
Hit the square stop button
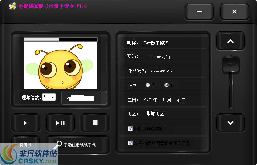click(x=95, y=123)
